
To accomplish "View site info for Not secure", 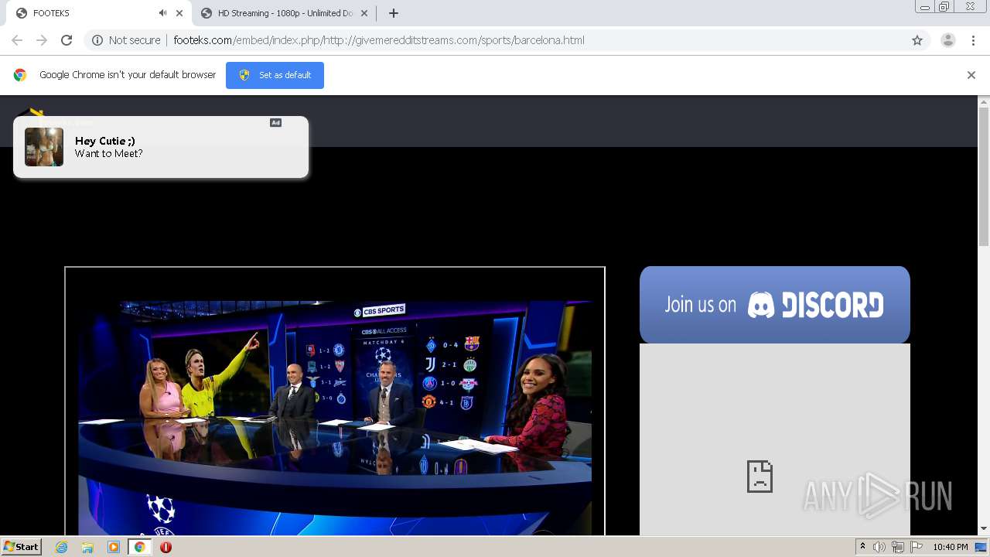I will 126,40.
